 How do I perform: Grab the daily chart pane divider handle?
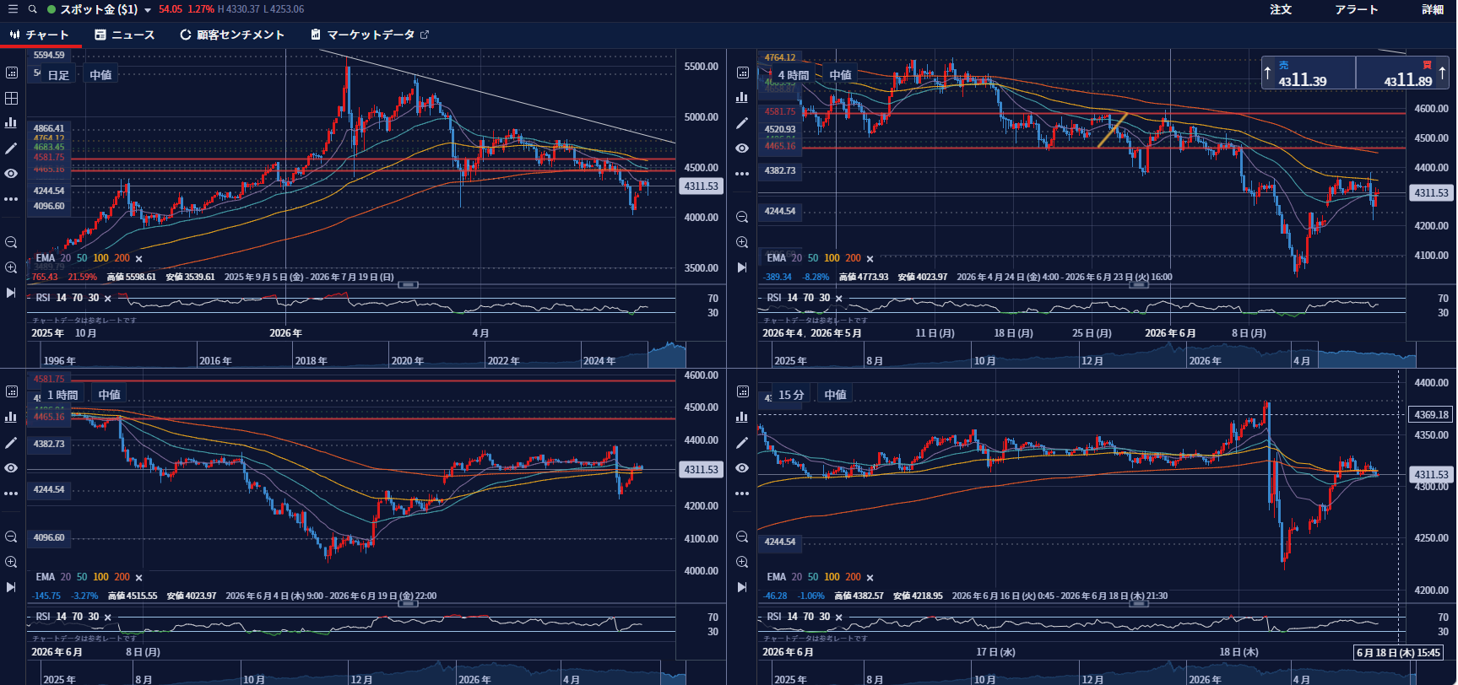pos(408,285)
